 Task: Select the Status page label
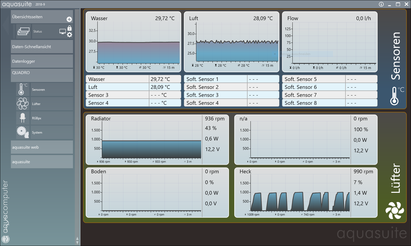coord(38,31)
